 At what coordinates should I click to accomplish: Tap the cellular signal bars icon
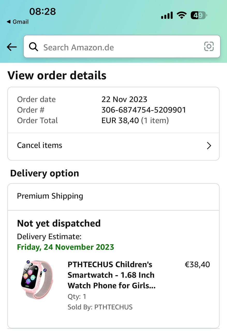[167, 16]
